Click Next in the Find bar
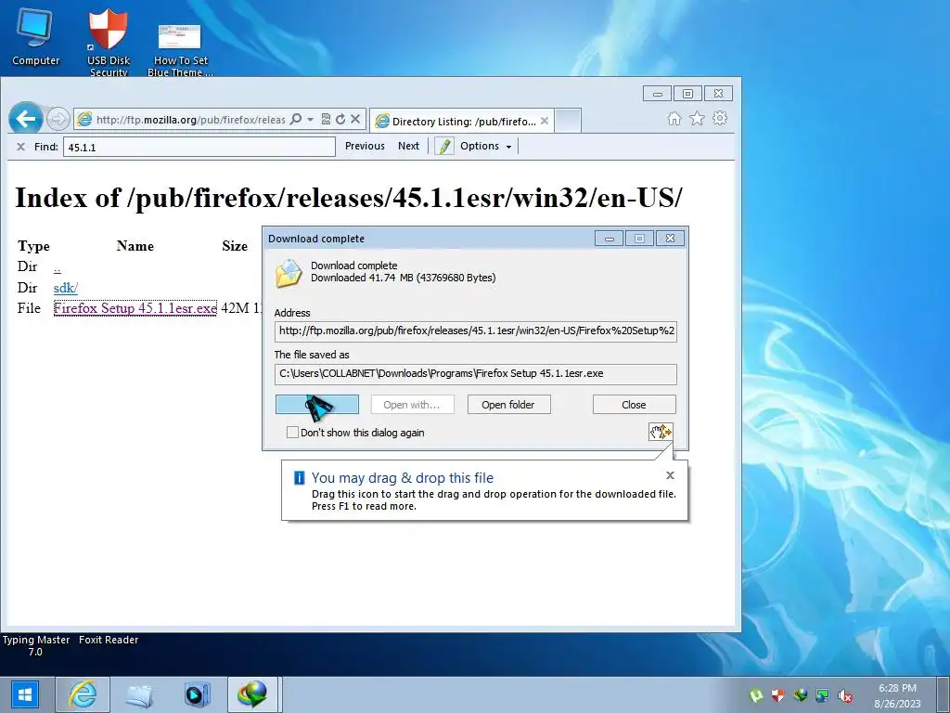950x713 pixels. tap(408, 146)
